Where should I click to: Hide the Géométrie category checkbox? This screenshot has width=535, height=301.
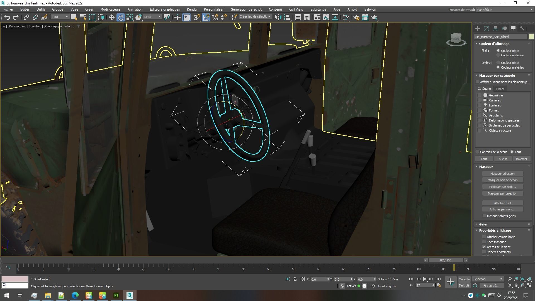[479, 95]
